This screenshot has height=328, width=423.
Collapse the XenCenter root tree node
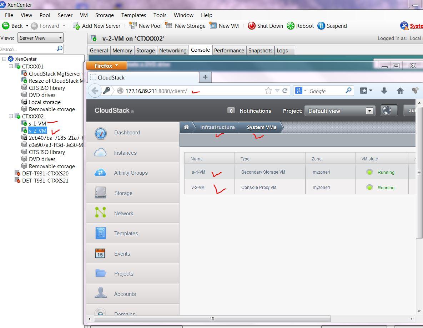pyautogui.click(x=4, y=59)
